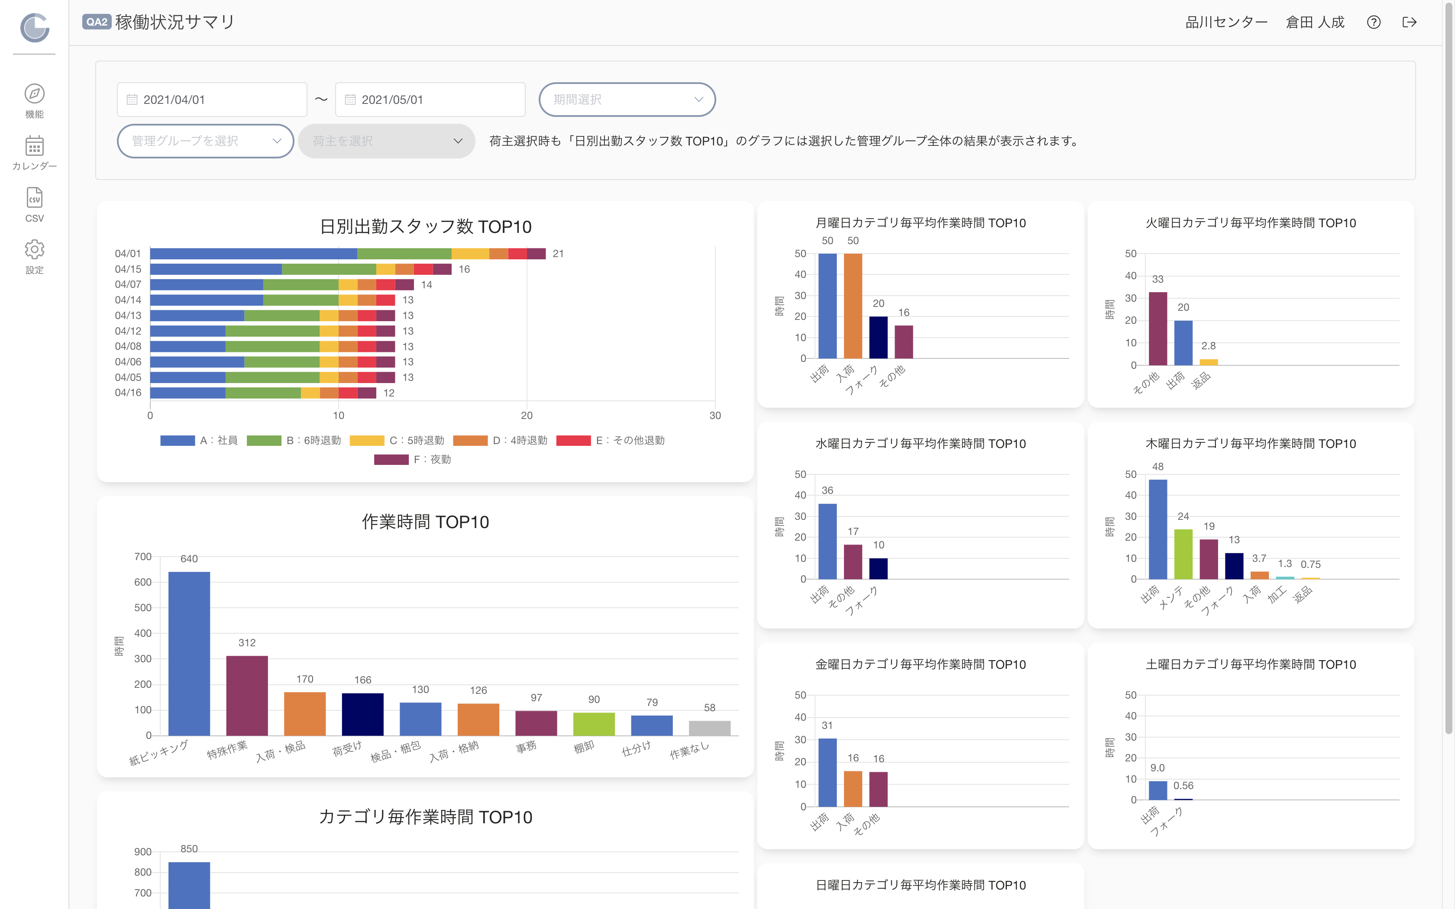Click the 金曜日カテゴリ毎平均作業時間 TOP10 title
Viewport: 1455px width, 909px height.
pos(921,664)
